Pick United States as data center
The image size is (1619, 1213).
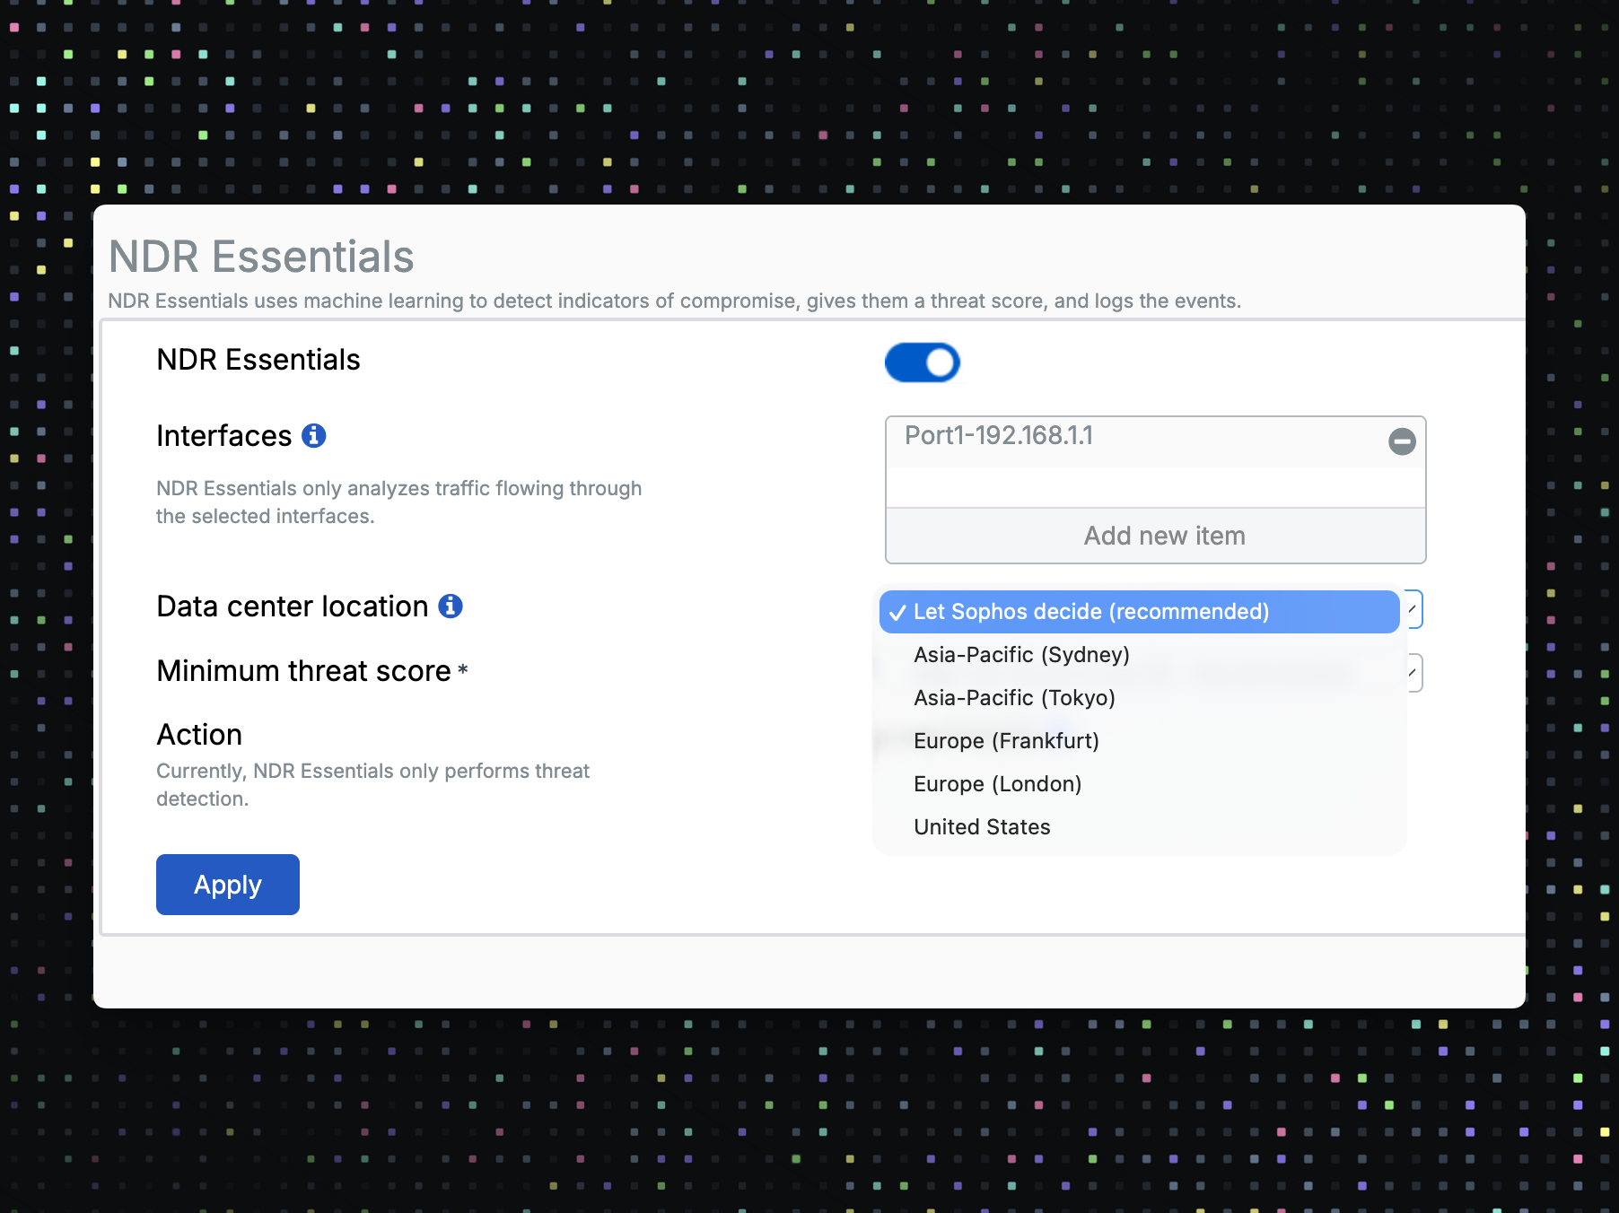pyautogui.click(x=982, y=827)
